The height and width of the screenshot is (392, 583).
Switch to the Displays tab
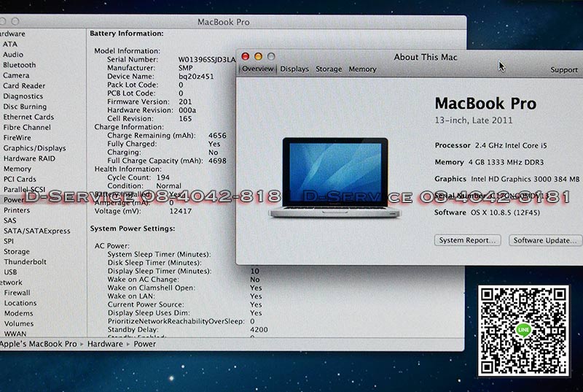point(294,69)
